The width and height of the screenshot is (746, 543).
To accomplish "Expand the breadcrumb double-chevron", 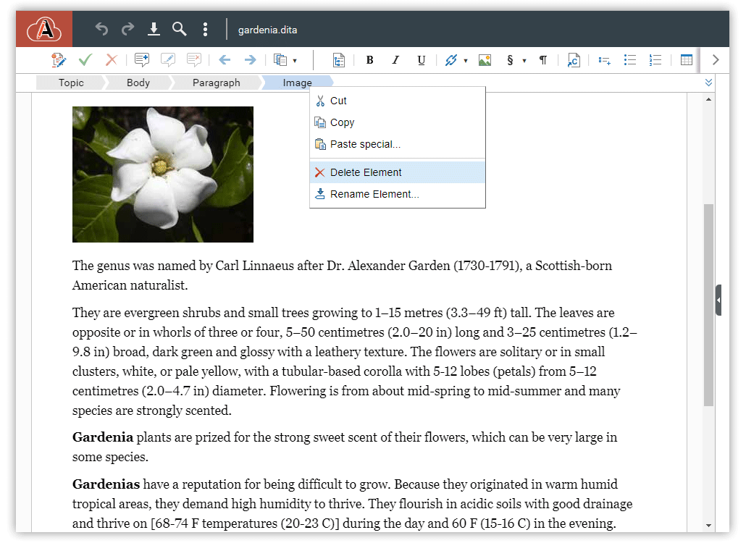I will 708,83.
